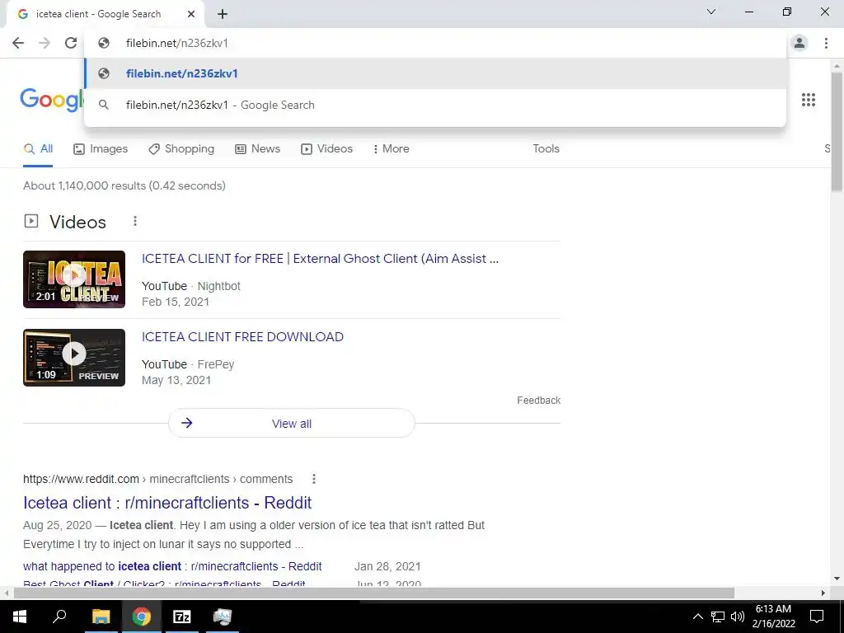Click the Chrome taskbar icon

[142, 617]
